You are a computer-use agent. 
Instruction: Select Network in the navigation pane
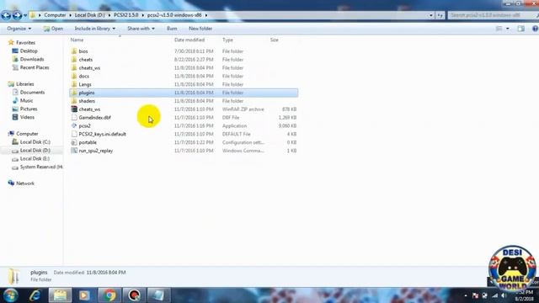25,183
